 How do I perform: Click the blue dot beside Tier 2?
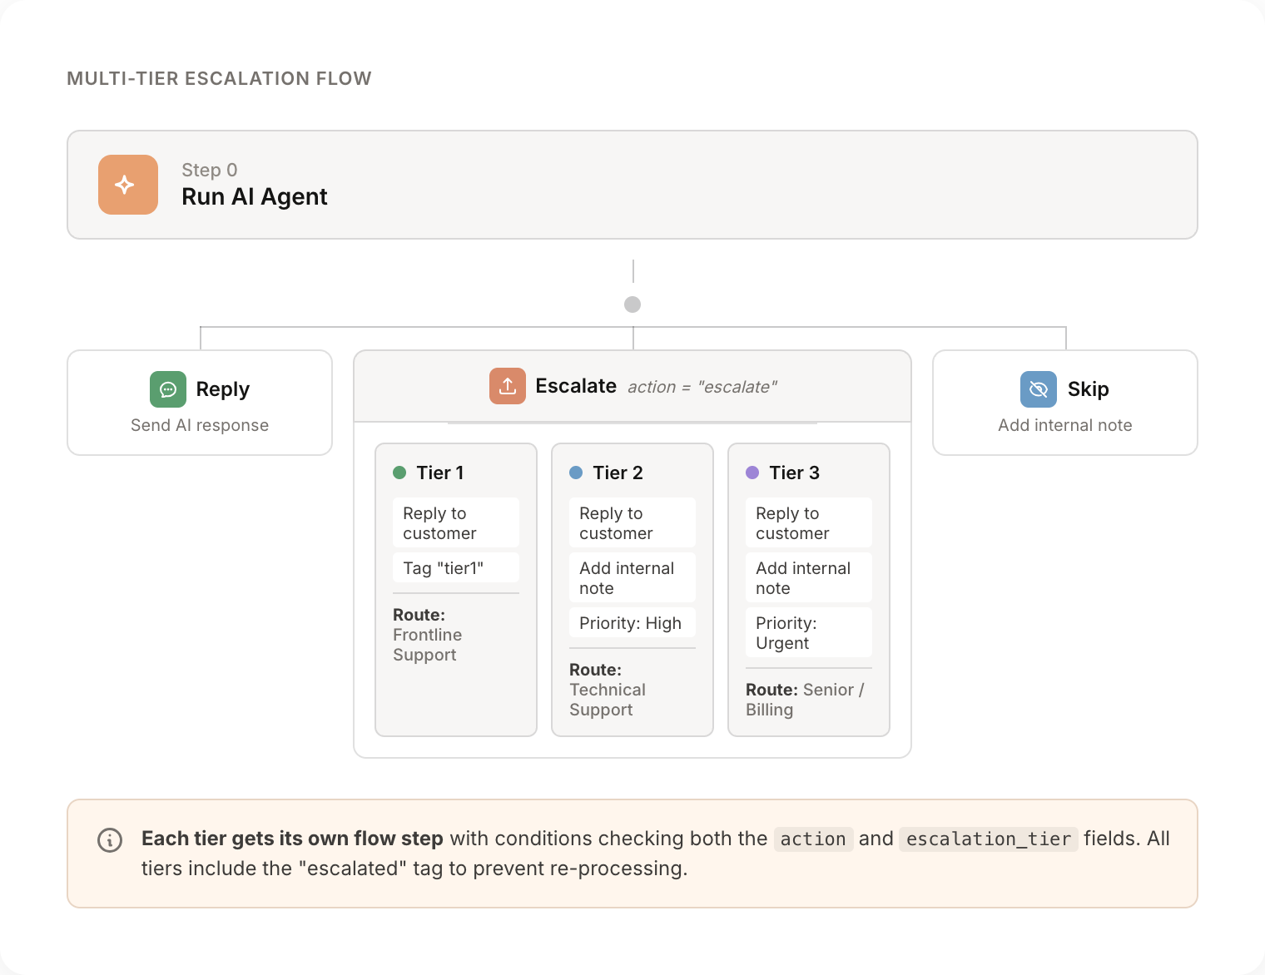point(577,472)
